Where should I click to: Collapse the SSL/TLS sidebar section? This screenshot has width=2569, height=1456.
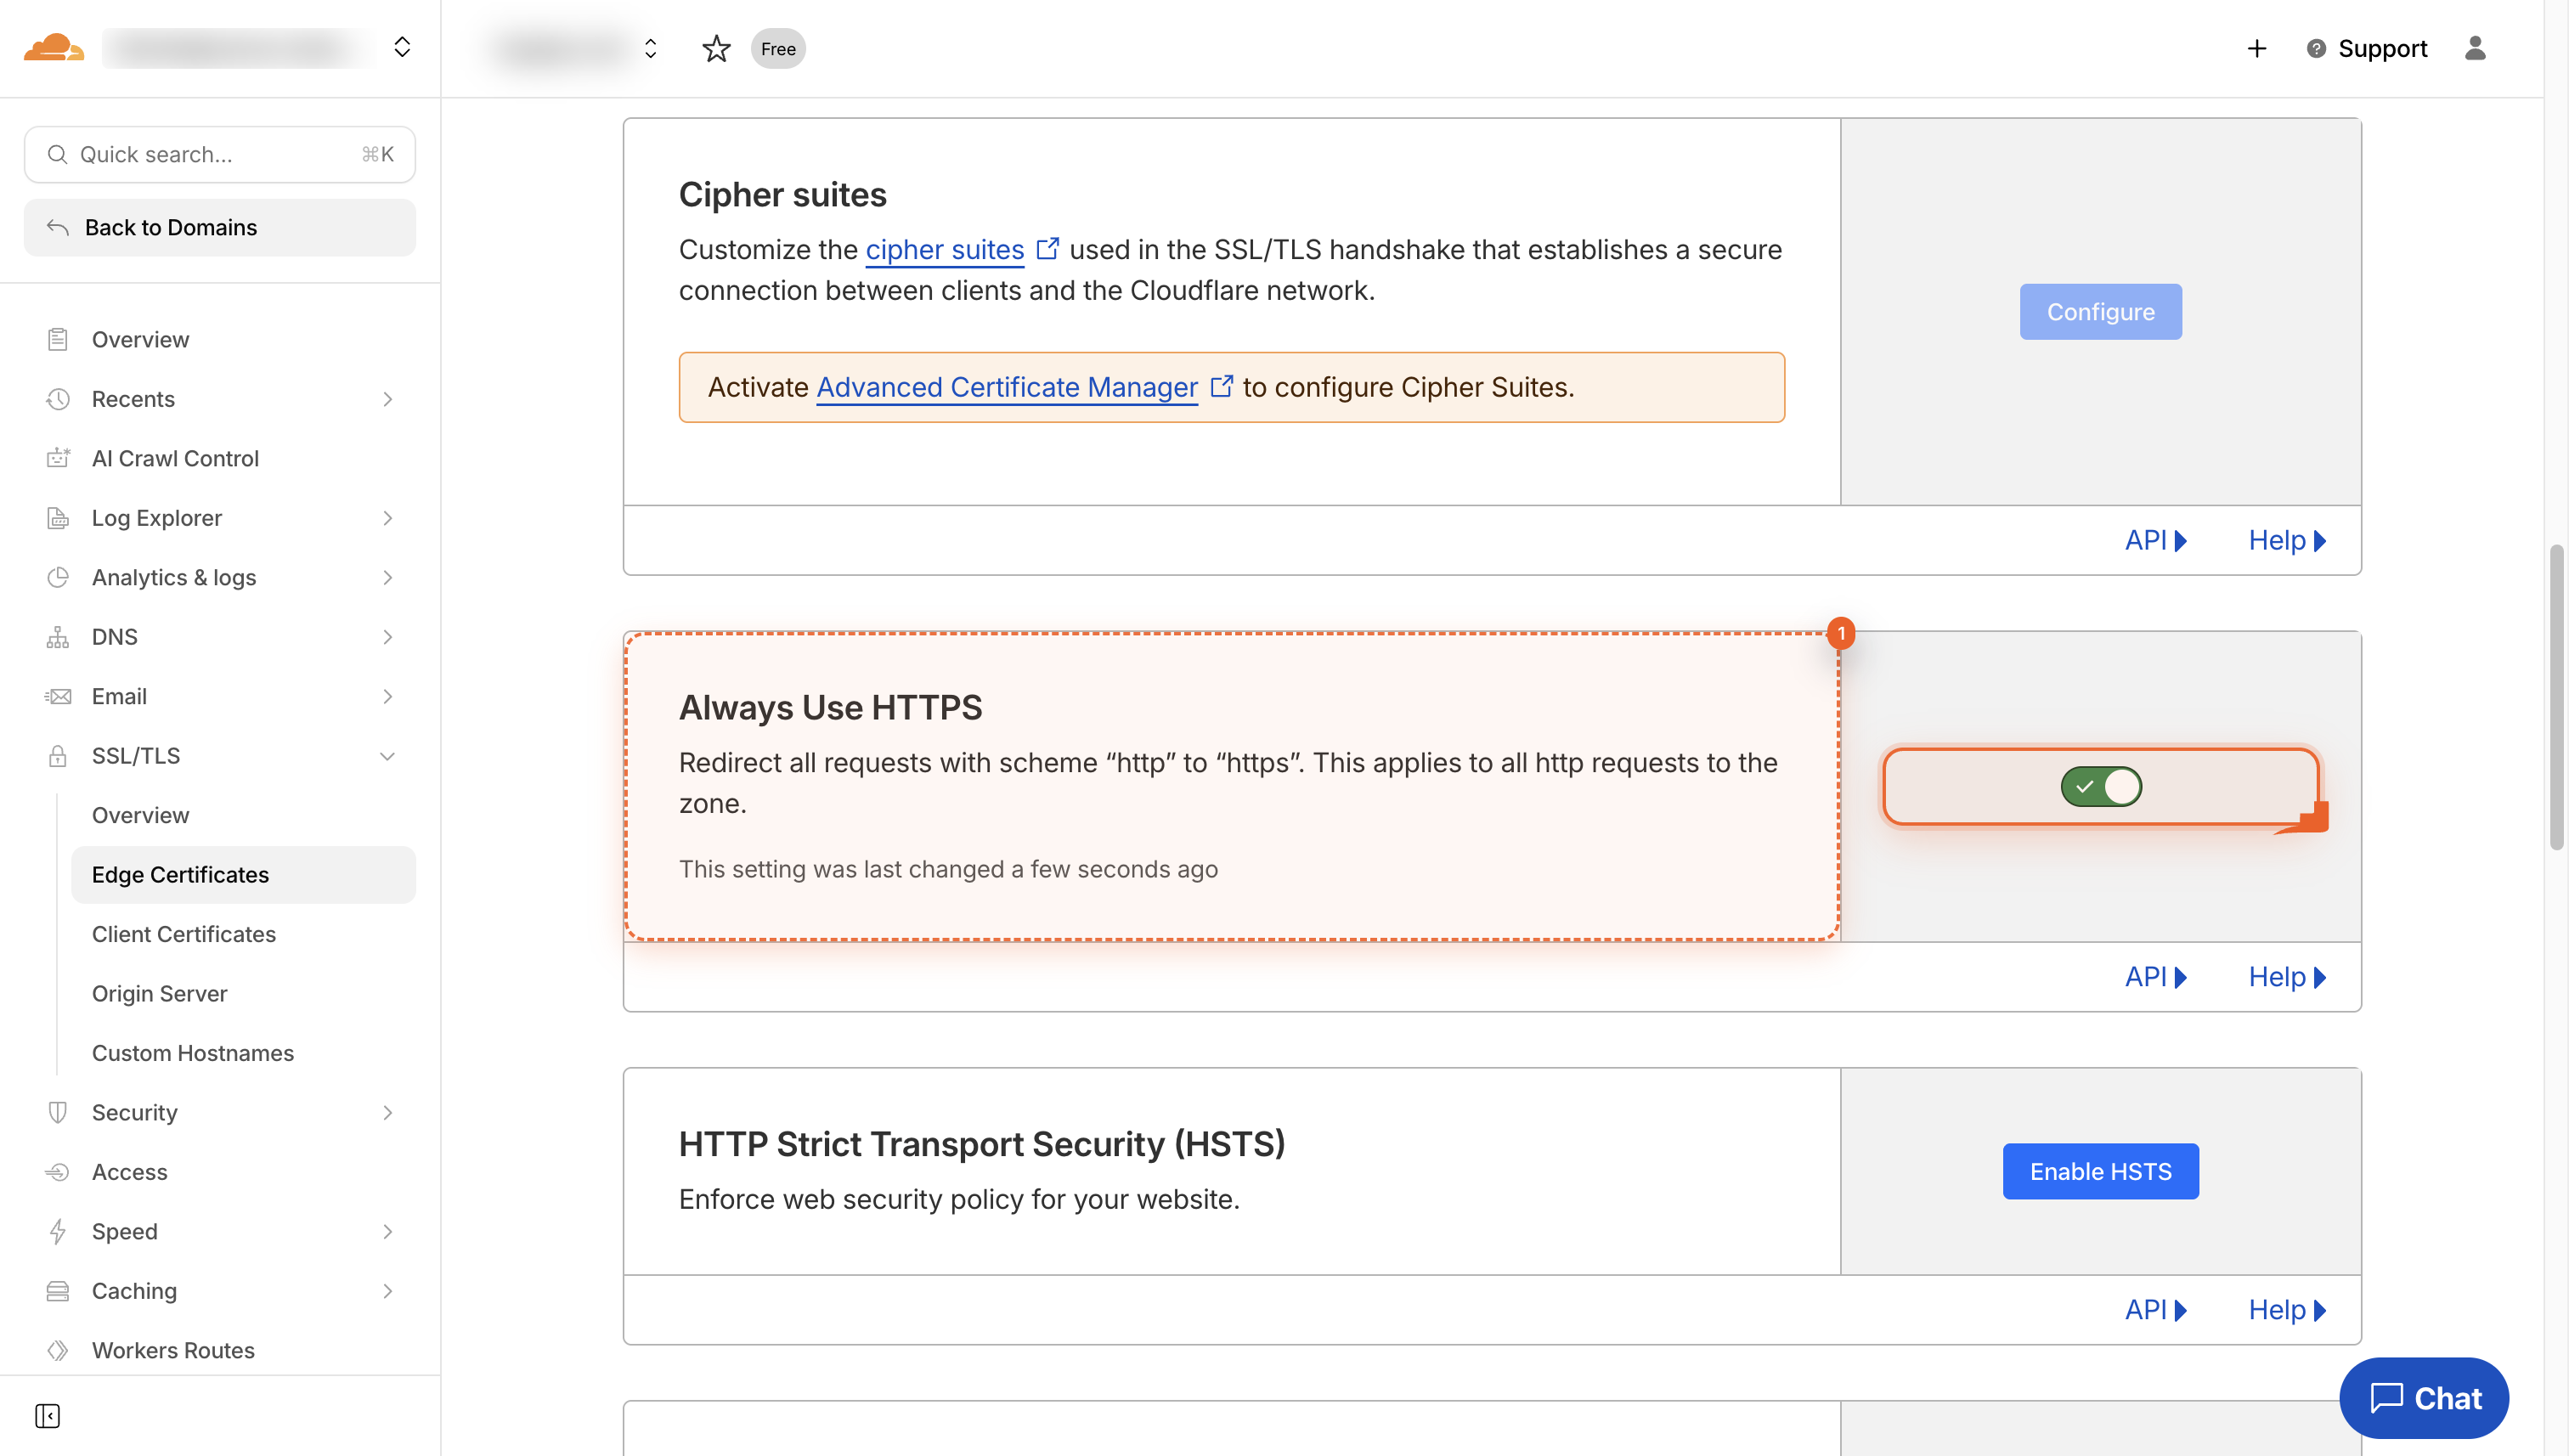click(388, 756)
